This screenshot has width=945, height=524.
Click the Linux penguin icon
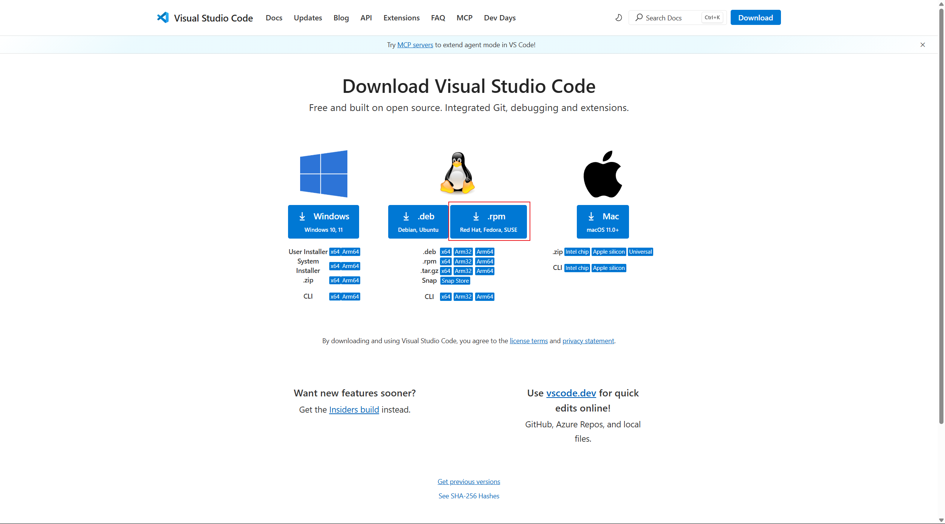[x=457, y=173]
